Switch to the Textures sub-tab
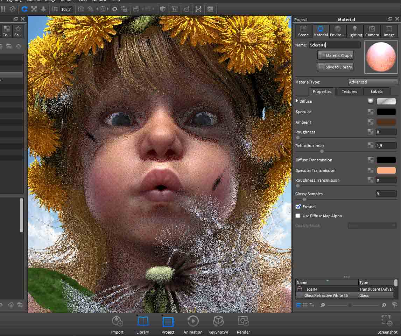Image resolution: width=401 pixels, height=336 pixels. (x=349, y=92)
